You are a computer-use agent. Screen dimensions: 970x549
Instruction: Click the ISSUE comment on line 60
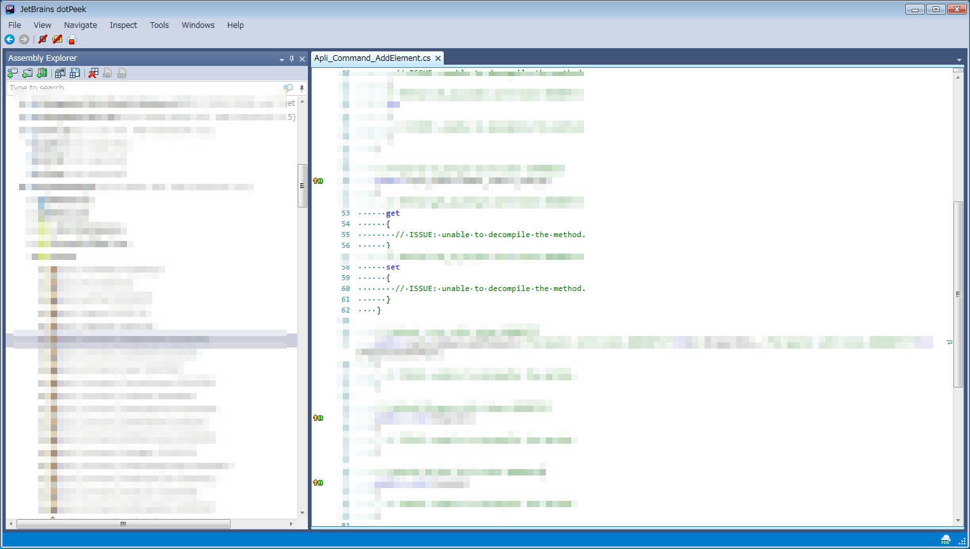click(x=491, y=288)
